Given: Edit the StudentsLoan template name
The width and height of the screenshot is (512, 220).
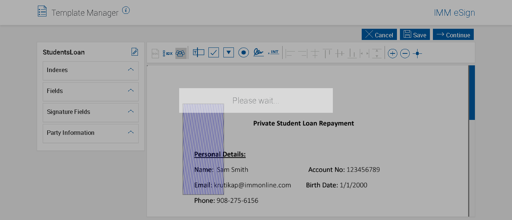Looking at the screenshot, I should [135, 52].
